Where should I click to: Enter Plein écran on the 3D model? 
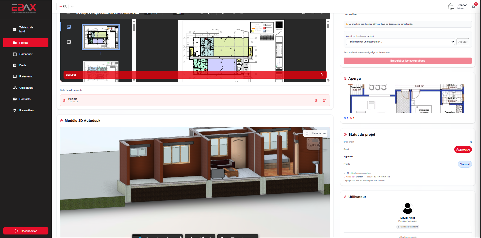click(x=315, y=133)
